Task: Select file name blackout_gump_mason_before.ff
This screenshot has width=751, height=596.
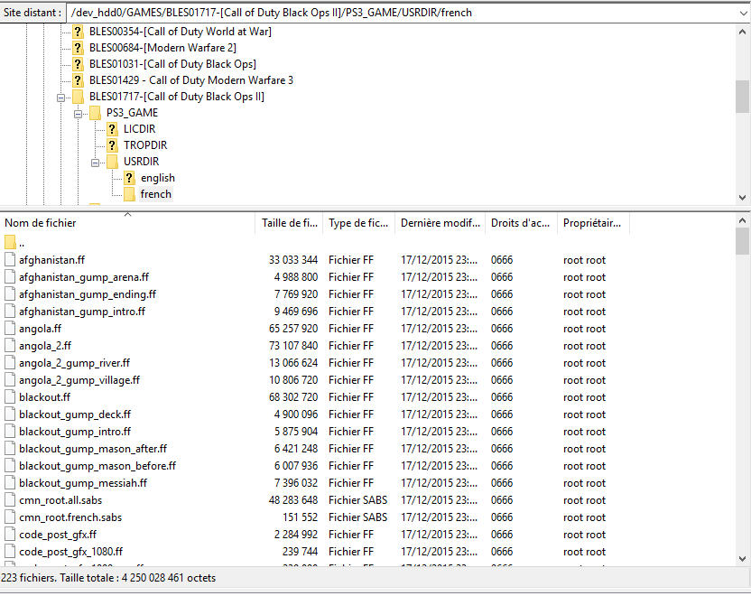Action: coord(97,466)
